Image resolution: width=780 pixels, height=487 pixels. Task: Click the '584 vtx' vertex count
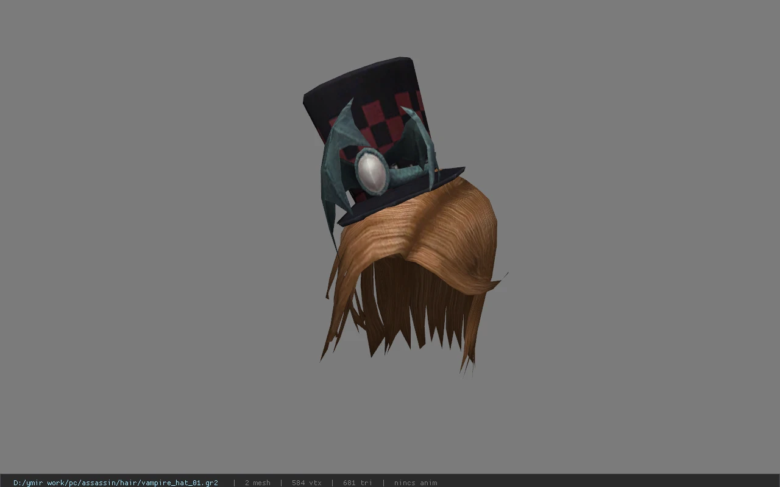307,483
